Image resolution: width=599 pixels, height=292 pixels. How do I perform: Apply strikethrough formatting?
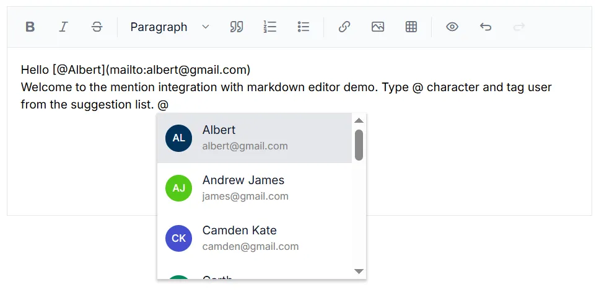(x=97, y=27)
